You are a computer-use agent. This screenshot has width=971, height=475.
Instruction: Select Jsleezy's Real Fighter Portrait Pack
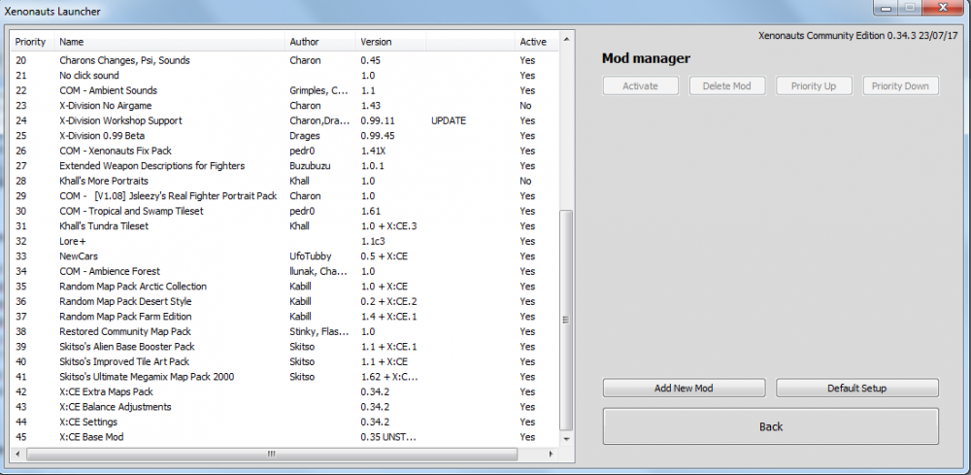pos(285,196)
